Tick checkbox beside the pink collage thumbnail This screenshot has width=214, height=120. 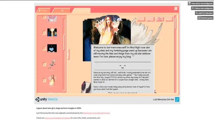pos(44,17)
